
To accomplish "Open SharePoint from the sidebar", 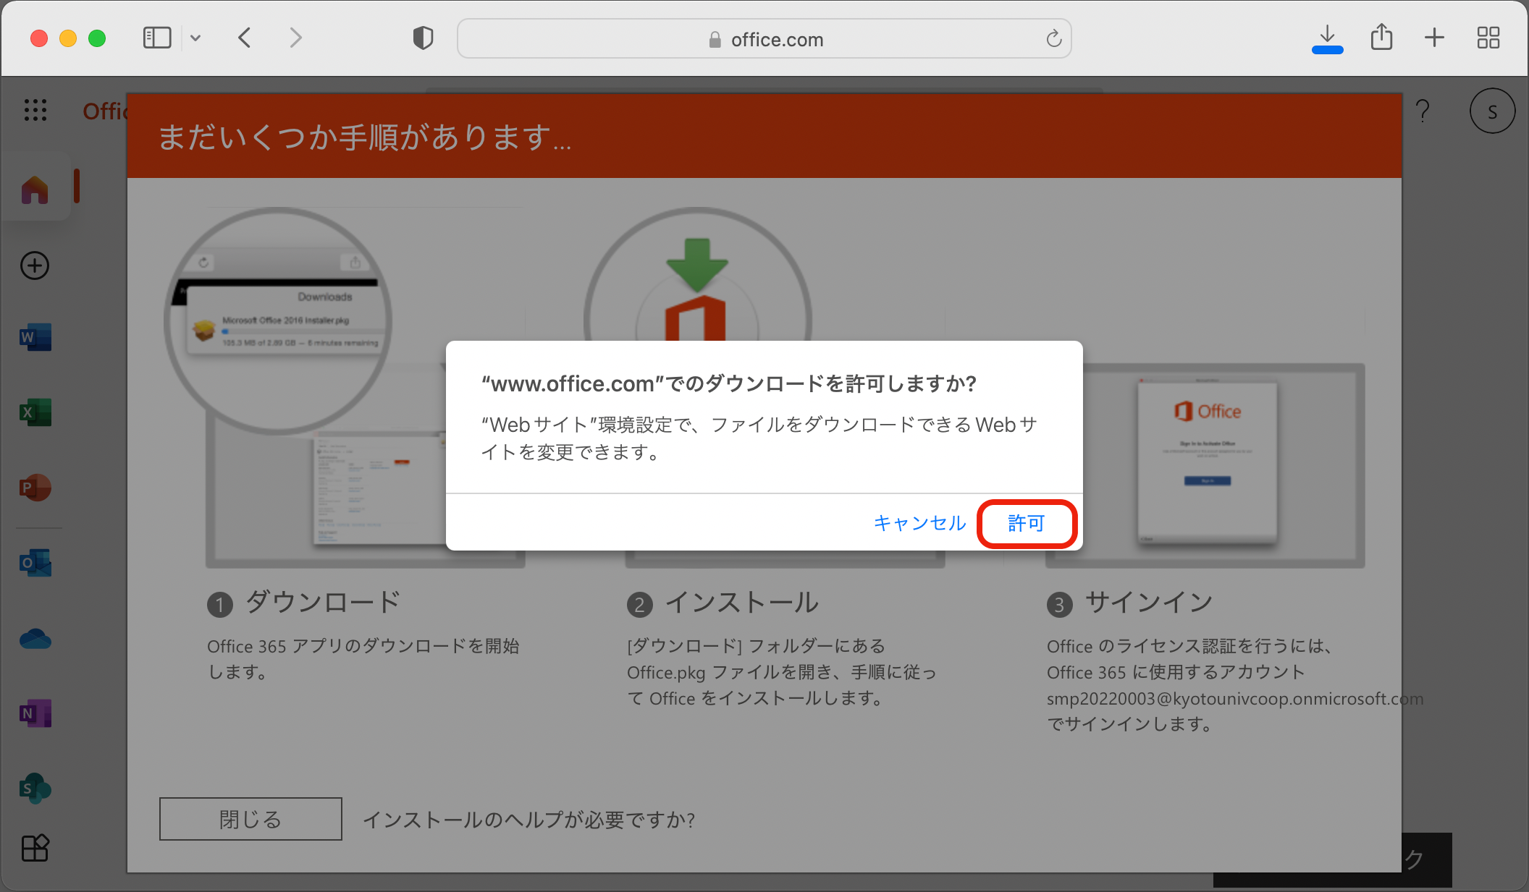I will 35,789.
